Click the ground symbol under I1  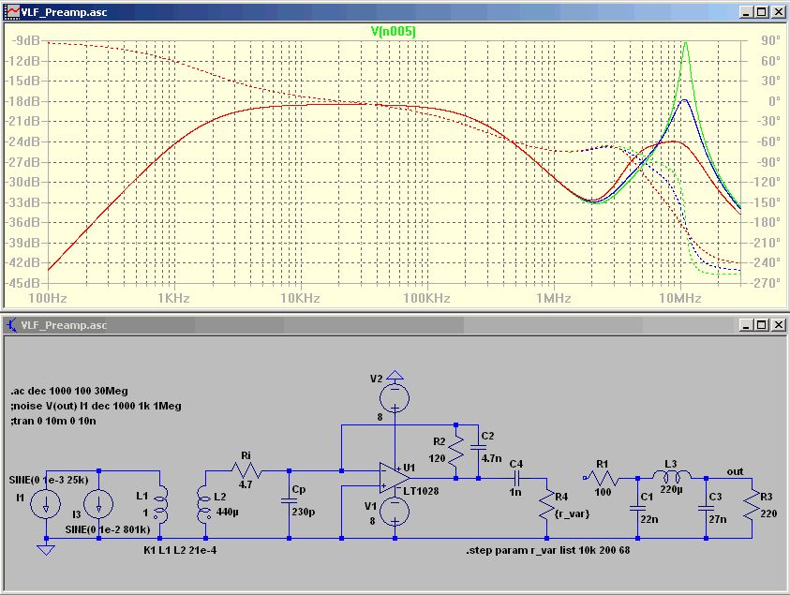point(46,550)
